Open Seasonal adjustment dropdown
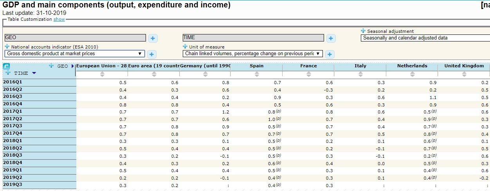The height and width of the screenshot is (191, 490). [425, 38]
